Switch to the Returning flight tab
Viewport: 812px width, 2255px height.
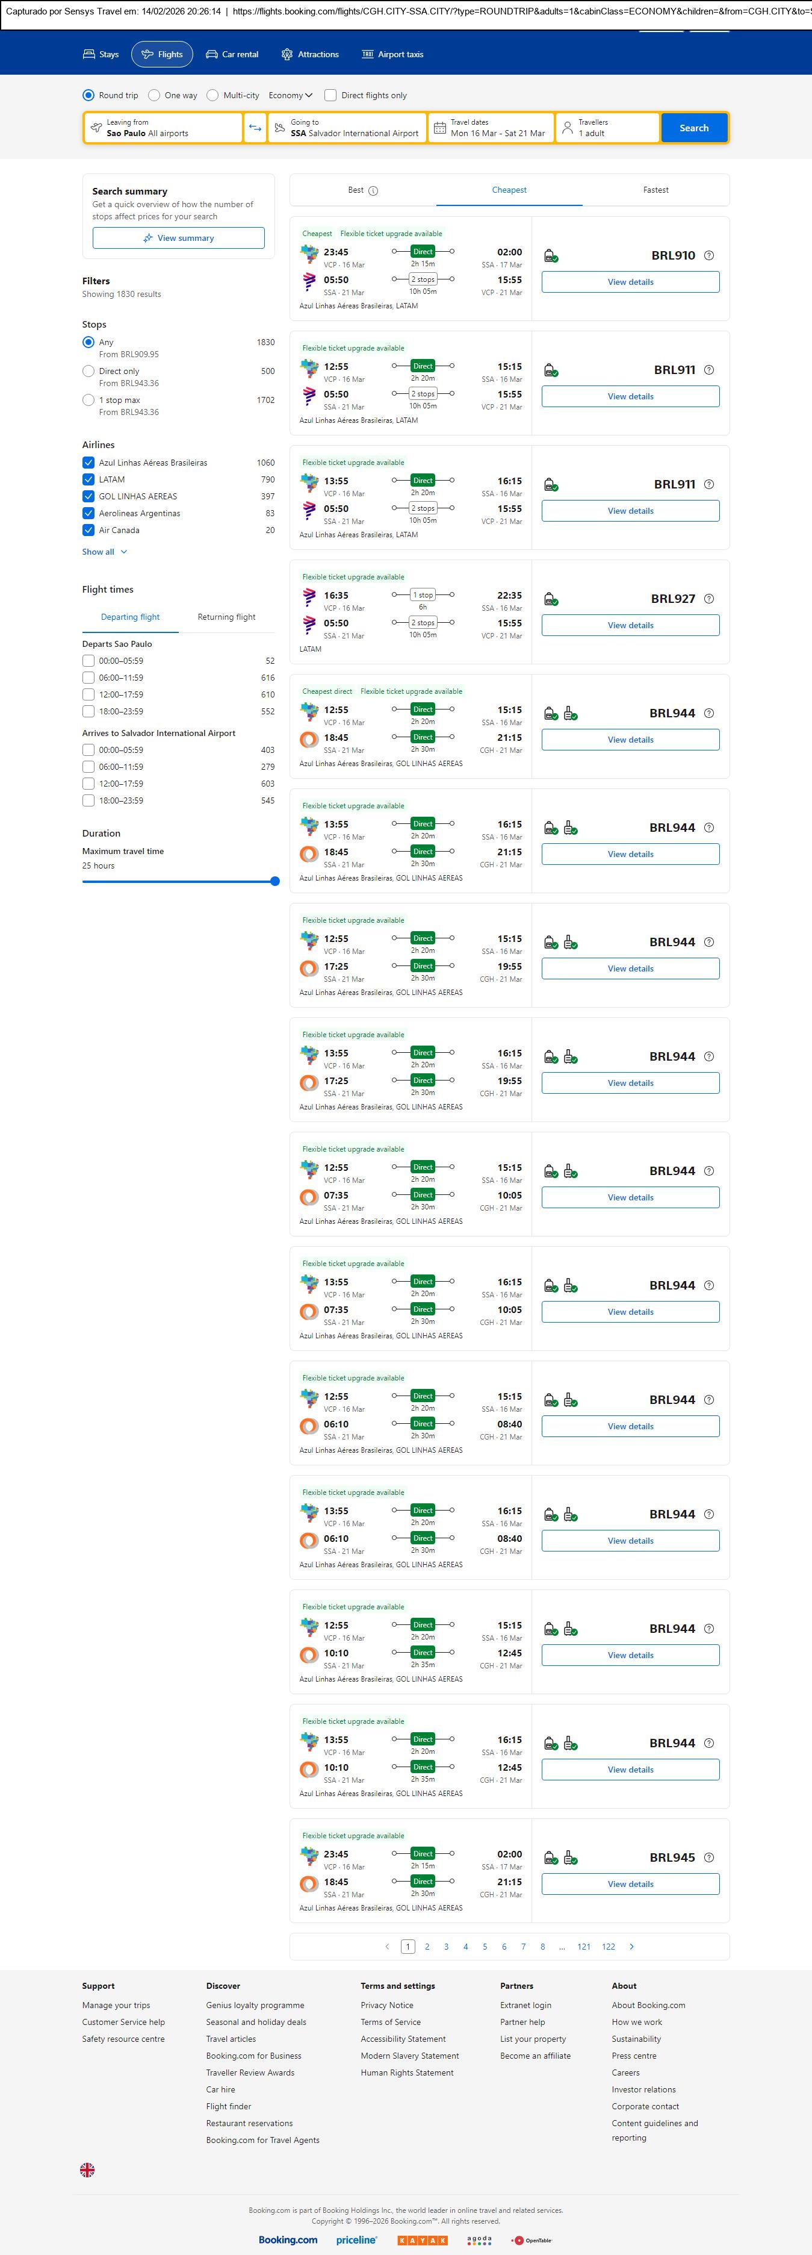(x=226, y=617)
